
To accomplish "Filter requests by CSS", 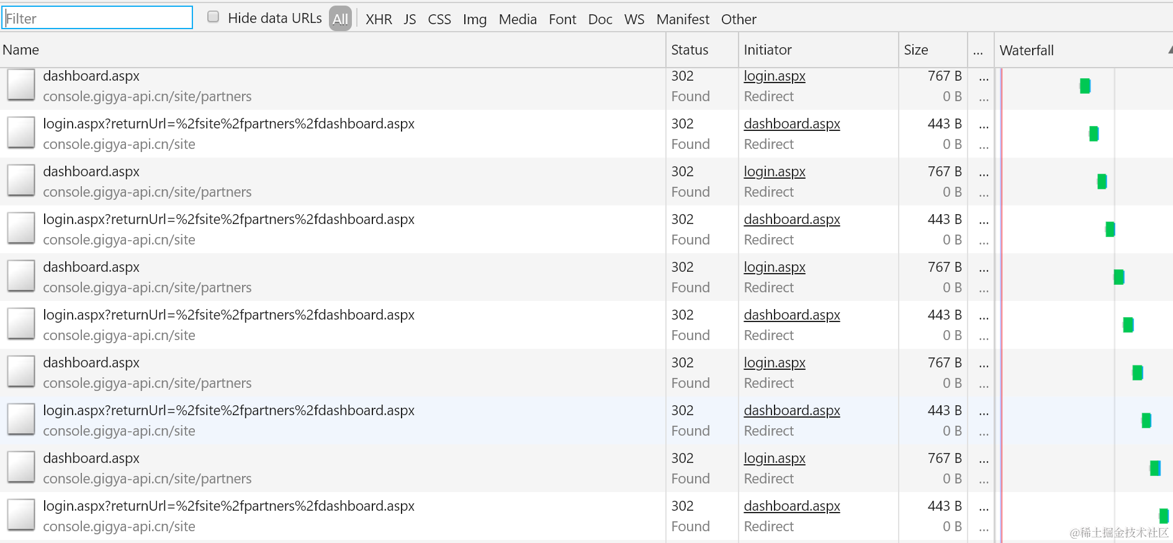I will click(439, 19).
